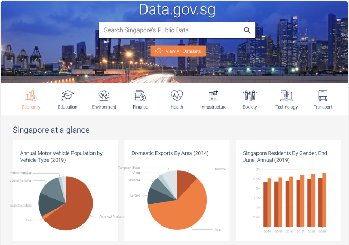The height and width of the screenshot is (245, 349).
Task: Open the Education category label
Action: point(68,107)
